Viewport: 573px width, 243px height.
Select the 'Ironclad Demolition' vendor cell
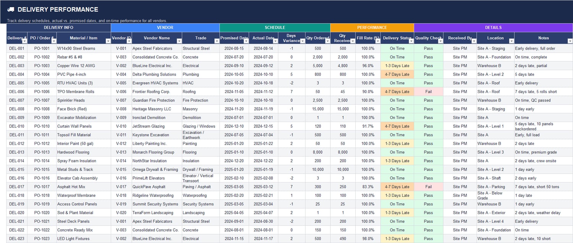pos(157,117)
